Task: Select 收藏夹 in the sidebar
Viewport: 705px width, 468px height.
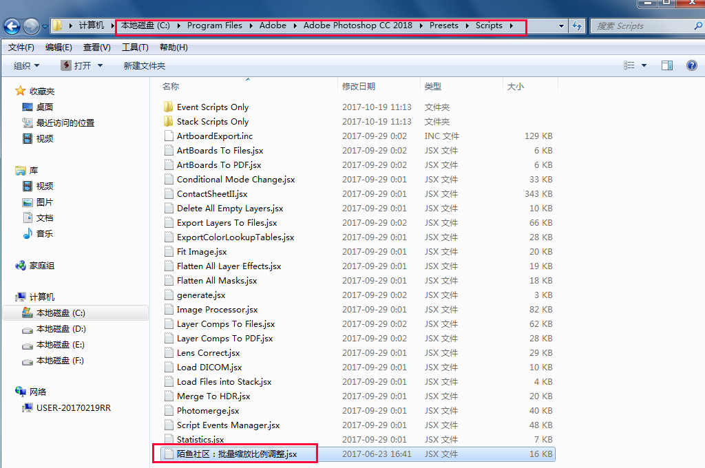Action: point(42,92)
